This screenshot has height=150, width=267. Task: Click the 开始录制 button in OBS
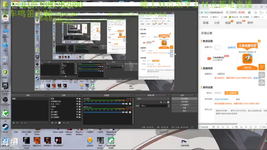point(185,102)
